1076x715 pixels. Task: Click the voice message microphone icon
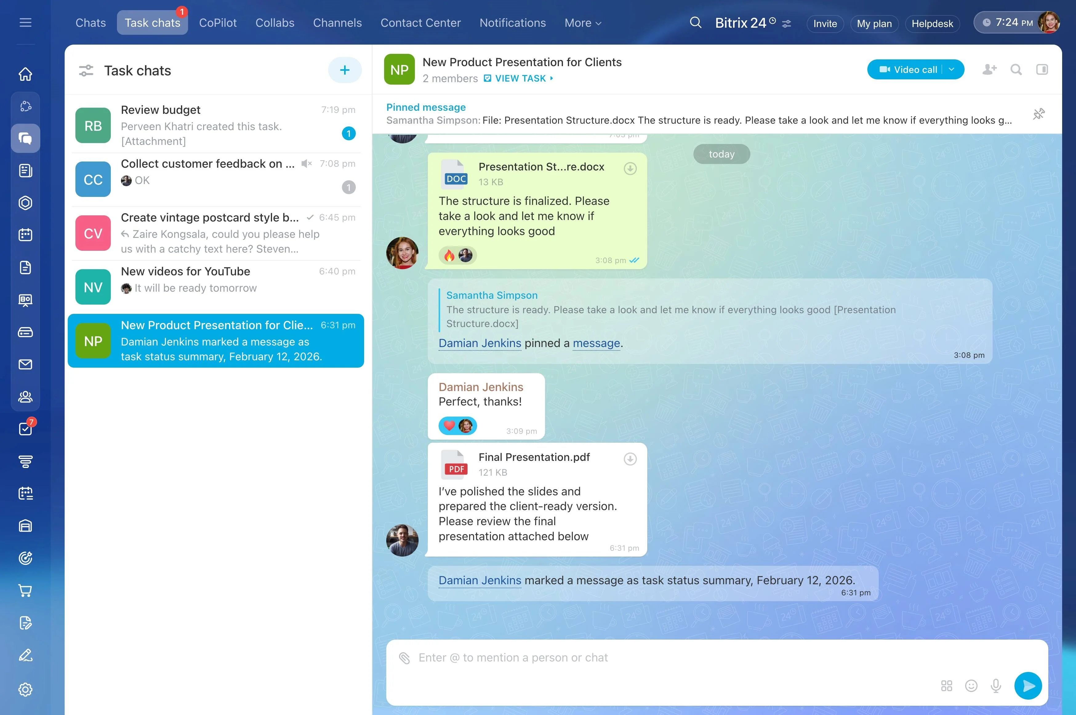click(996, 685)
